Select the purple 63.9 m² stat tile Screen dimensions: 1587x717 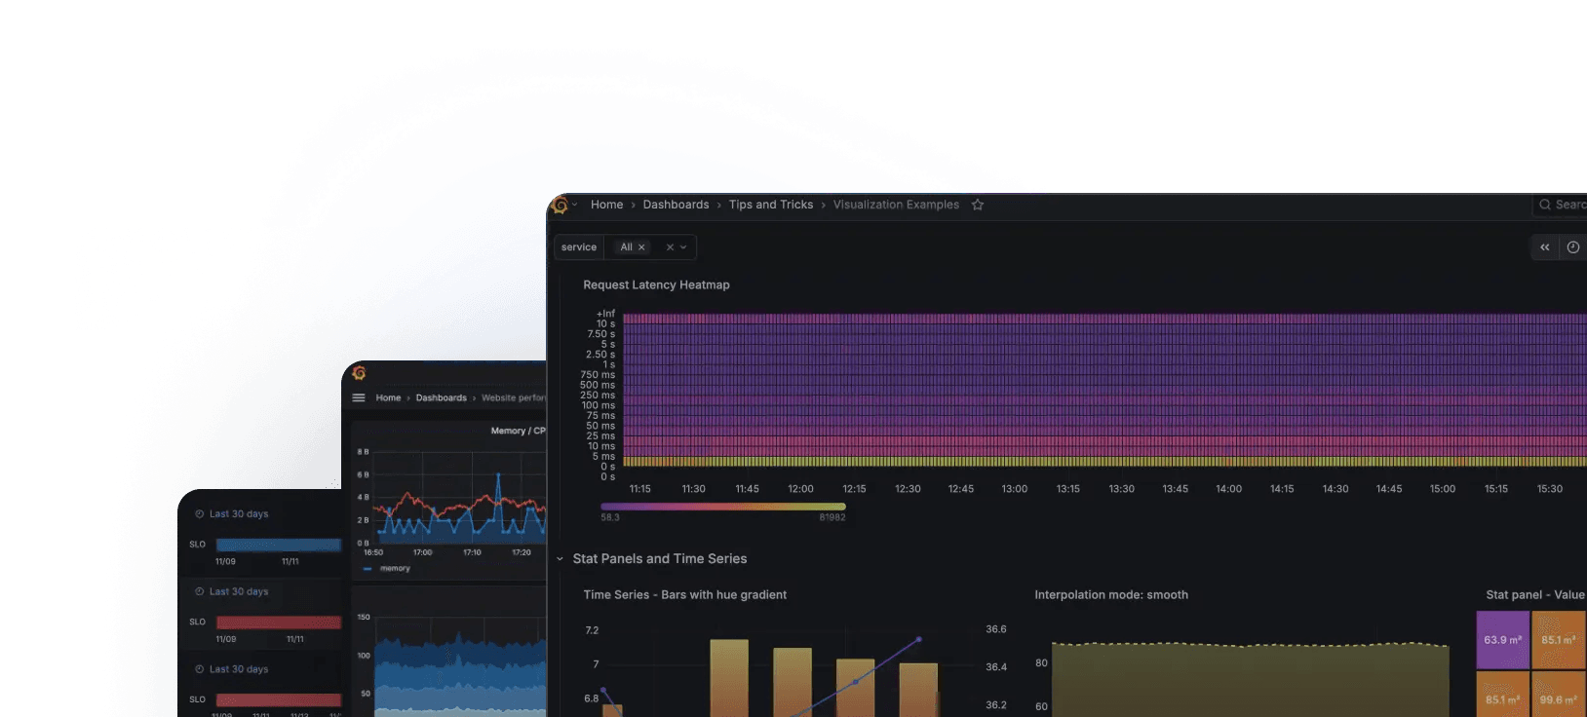coord(1503,640)
